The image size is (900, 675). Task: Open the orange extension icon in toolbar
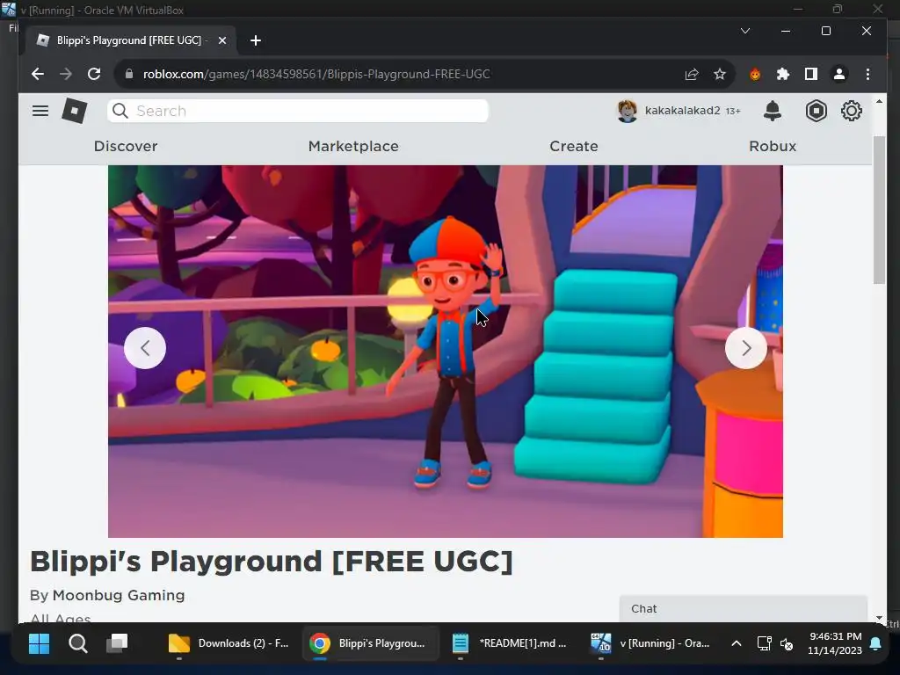pos(755,74)
